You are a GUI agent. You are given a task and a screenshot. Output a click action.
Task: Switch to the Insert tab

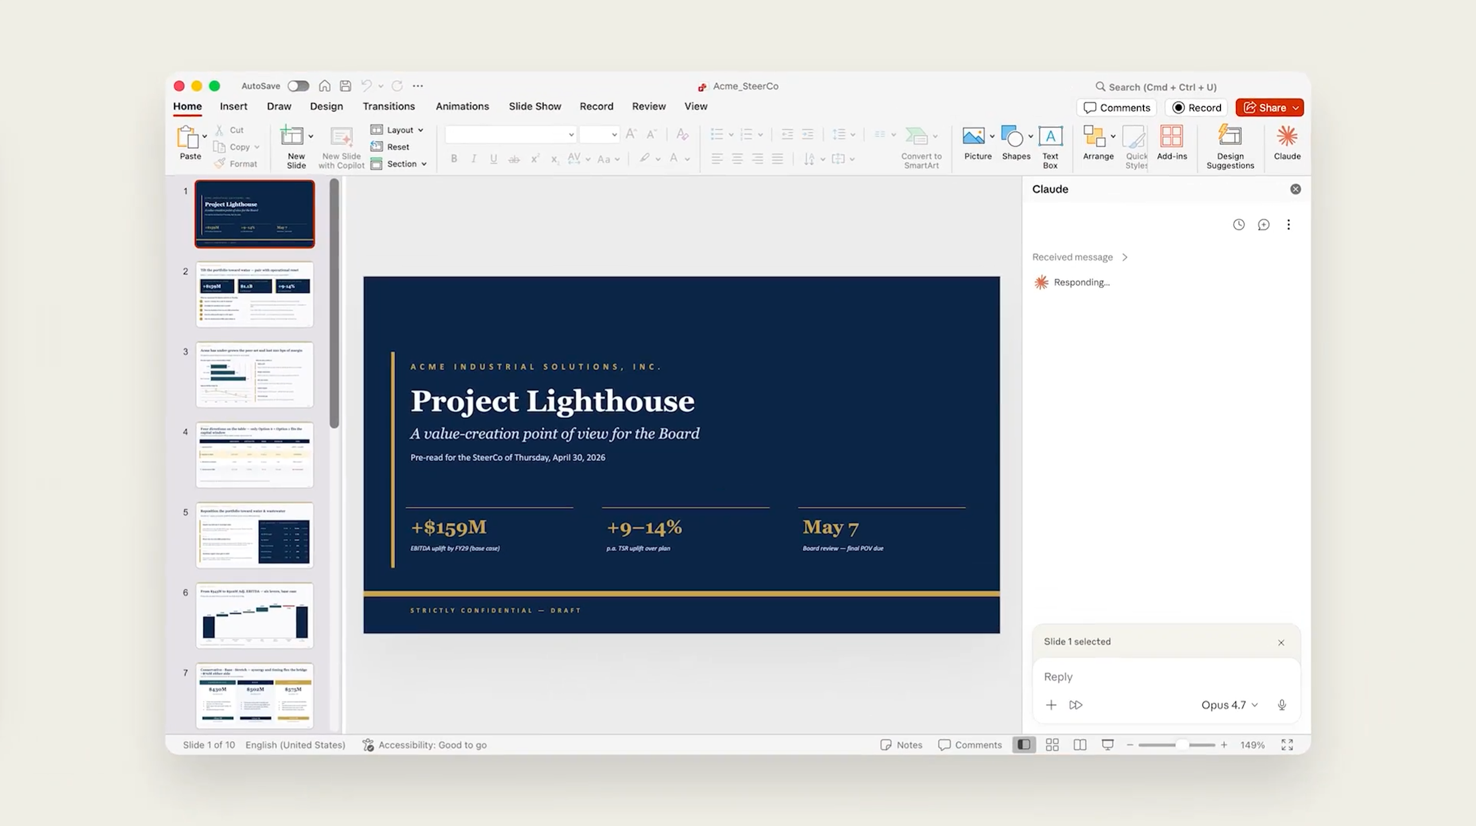(x=233, y=106)
